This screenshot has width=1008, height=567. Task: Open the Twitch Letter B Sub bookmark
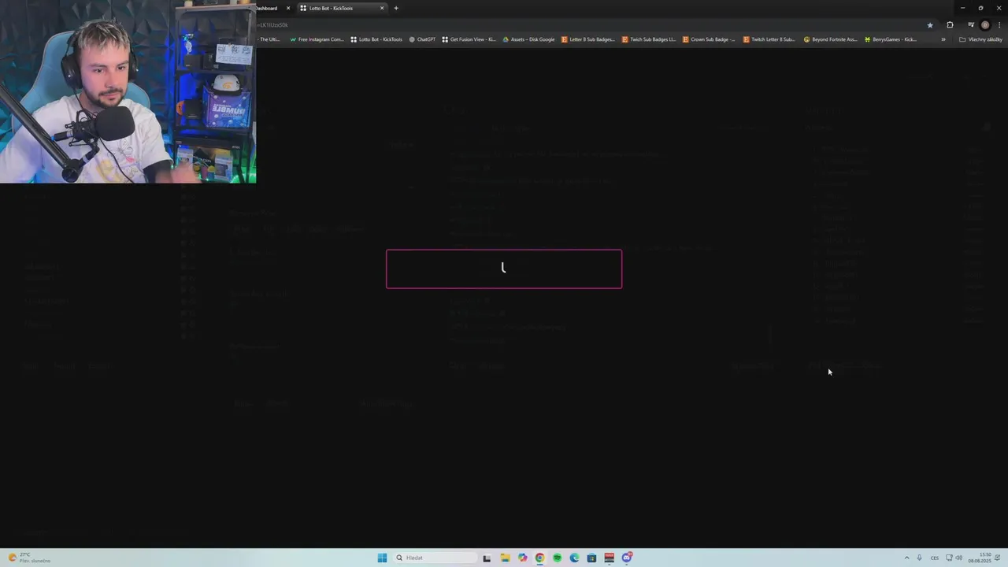769,39
